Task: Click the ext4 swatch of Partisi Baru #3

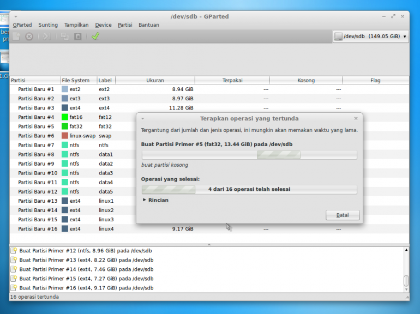Action: coord(65,108)
